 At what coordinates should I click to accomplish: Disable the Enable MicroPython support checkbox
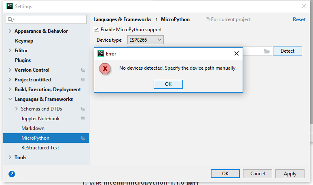tap(96, 30)
